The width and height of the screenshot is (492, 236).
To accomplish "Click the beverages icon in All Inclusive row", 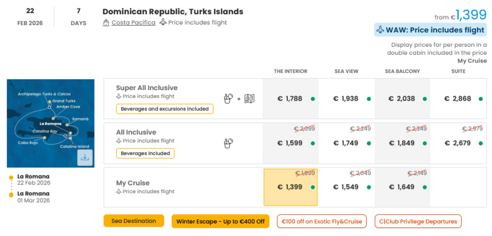I will point(228,143).
